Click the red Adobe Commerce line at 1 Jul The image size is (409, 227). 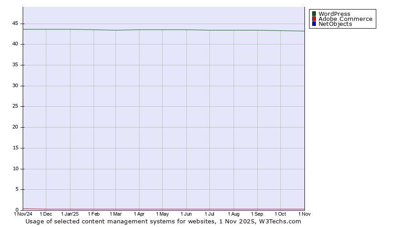click(209, 209)
